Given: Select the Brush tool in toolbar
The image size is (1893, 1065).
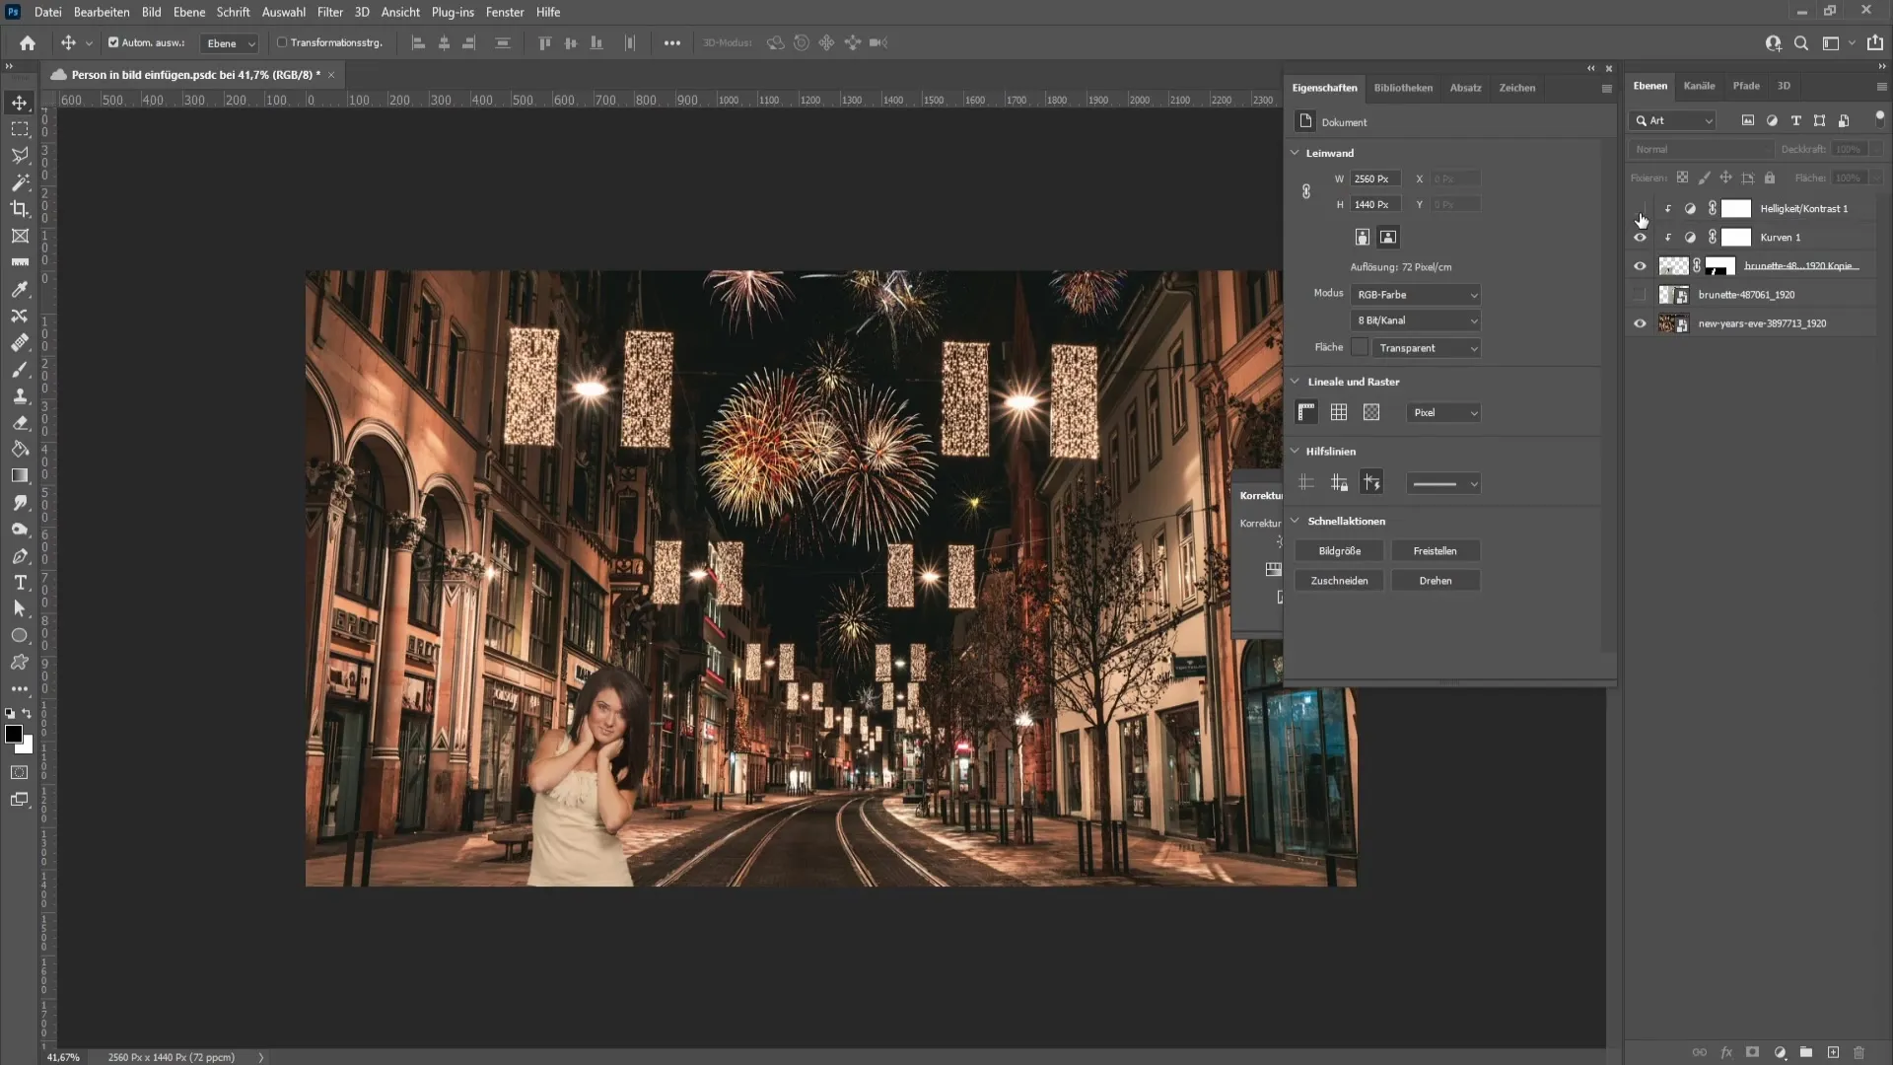Looking at the screenshot, I should coord(20,370).
